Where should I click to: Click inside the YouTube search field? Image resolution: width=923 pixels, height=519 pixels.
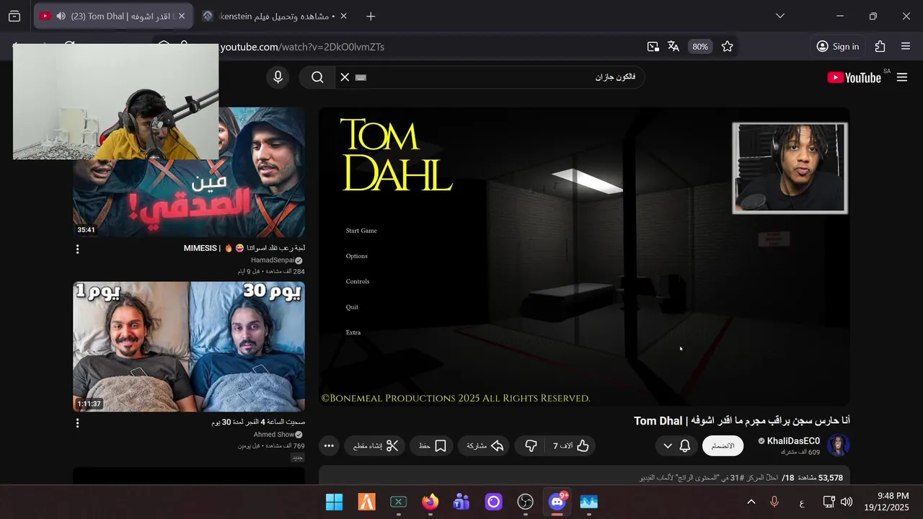click(490, 77)
